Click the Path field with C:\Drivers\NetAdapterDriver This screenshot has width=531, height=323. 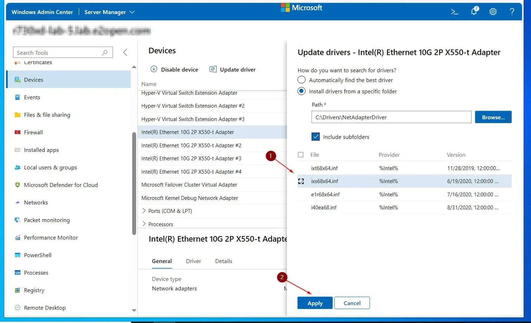coord(391,117)
